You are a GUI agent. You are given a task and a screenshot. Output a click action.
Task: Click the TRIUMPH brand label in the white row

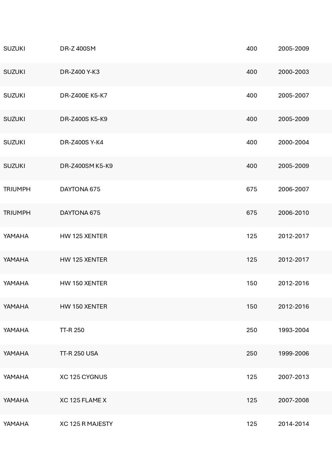pyautogui.click(x=17, y=189)
